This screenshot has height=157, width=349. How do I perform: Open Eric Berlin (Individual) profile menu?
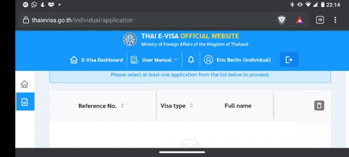click(237, 60)
